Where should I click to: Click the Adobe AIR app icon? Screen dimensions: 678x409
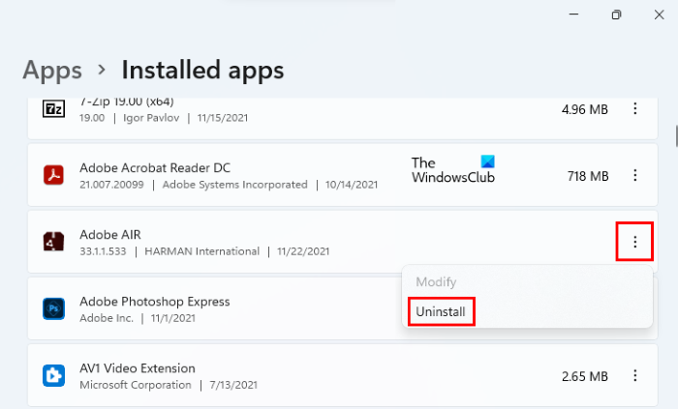click(53, 242)
